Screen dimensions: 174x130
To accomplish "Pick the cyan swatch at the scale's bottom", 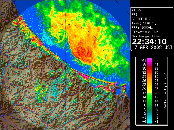I will [150, 121].
